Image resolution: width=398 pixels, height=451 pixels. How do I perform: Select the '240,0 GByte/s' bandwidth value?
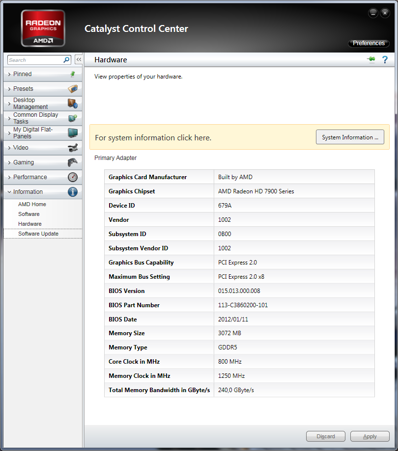click(236, 390)
